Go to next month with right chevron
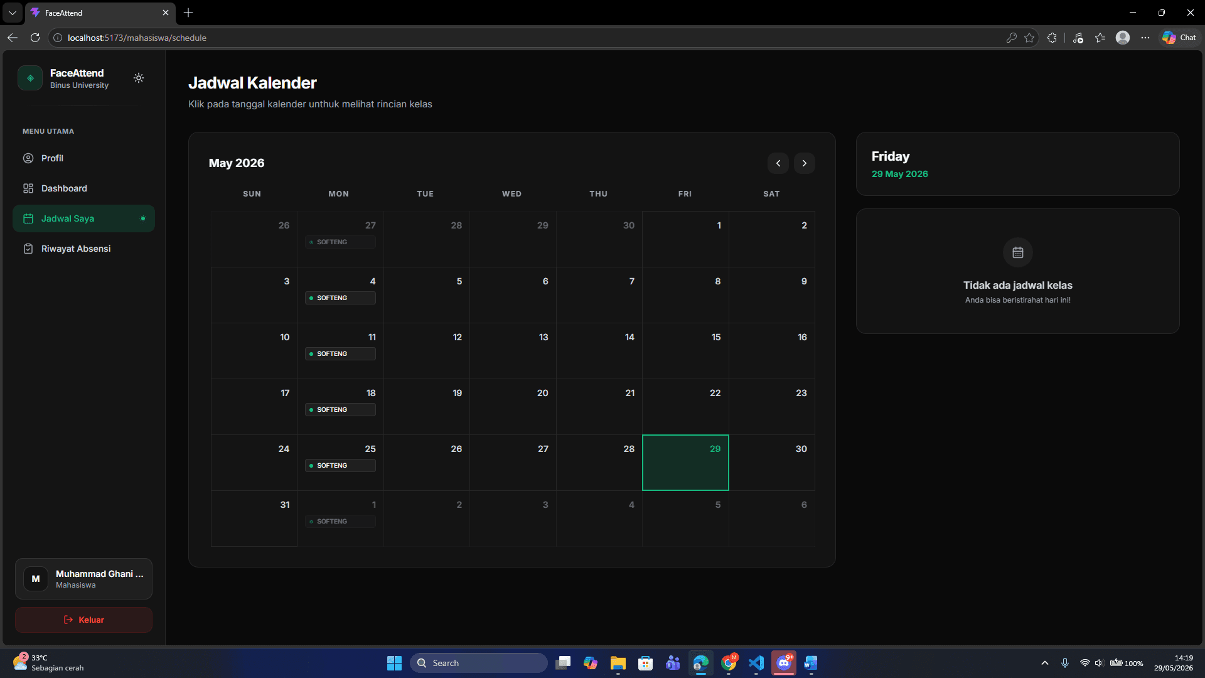This screenshot has width=1205, height=678. pyautogui.click(x=805, y=163)
